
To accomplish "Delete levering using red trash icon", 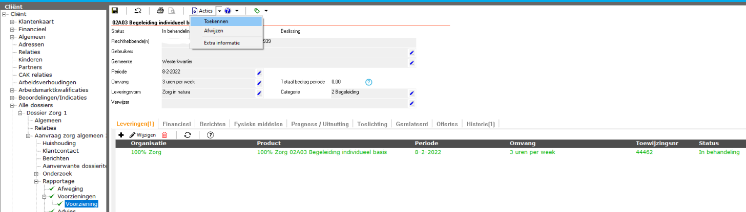I will pos(164,135).
